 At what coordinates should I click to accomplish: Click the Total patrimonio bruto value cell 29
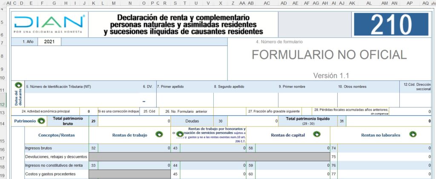[x=134, y=121]
